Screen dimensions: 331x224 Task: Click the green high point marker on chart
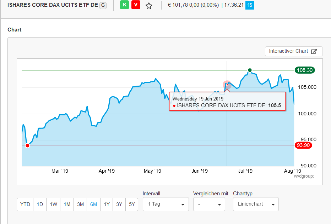click(250, 70)
